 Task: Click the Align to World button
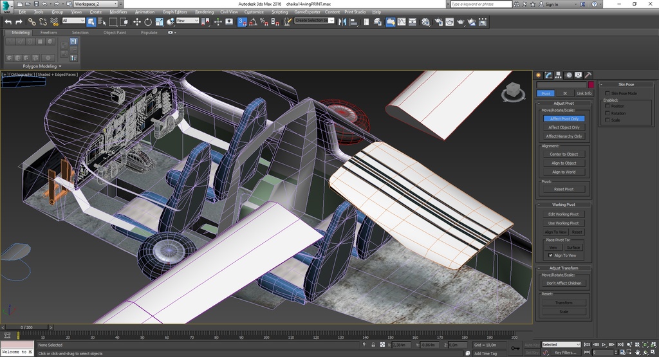pos(564,172)
